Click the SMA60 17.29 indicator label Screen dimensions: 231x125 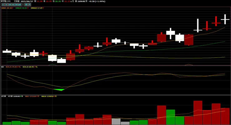point(37,8)
